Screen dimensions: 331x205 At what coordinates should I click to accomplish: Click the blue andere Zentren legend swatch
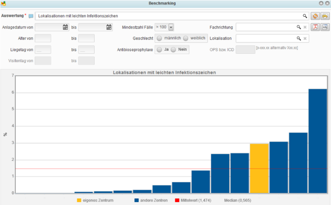tap(136, 200)
